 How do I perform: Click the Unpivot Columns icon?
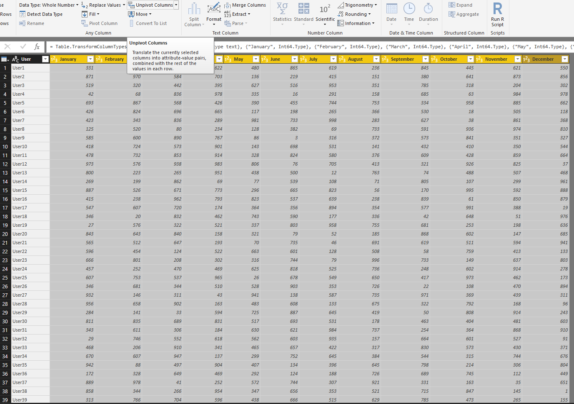pos(131,5)
